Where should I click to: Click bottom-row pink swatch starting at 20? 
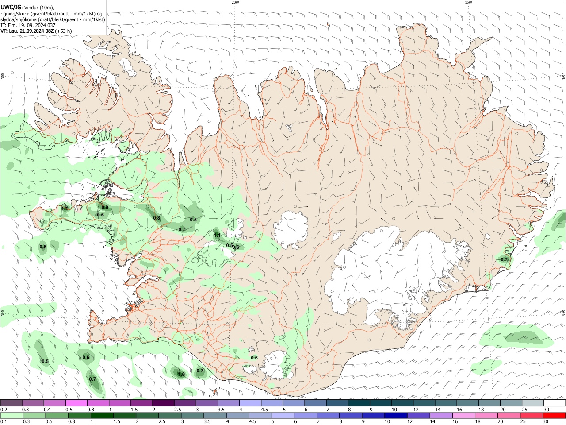[x=509, y=415]
